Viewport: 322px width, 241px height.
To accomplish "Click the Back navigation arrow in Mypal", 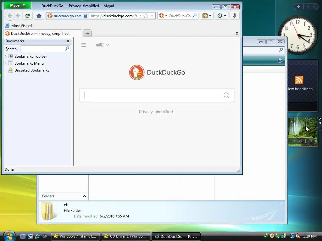I will pyautogui.click(x=10, y=16).
